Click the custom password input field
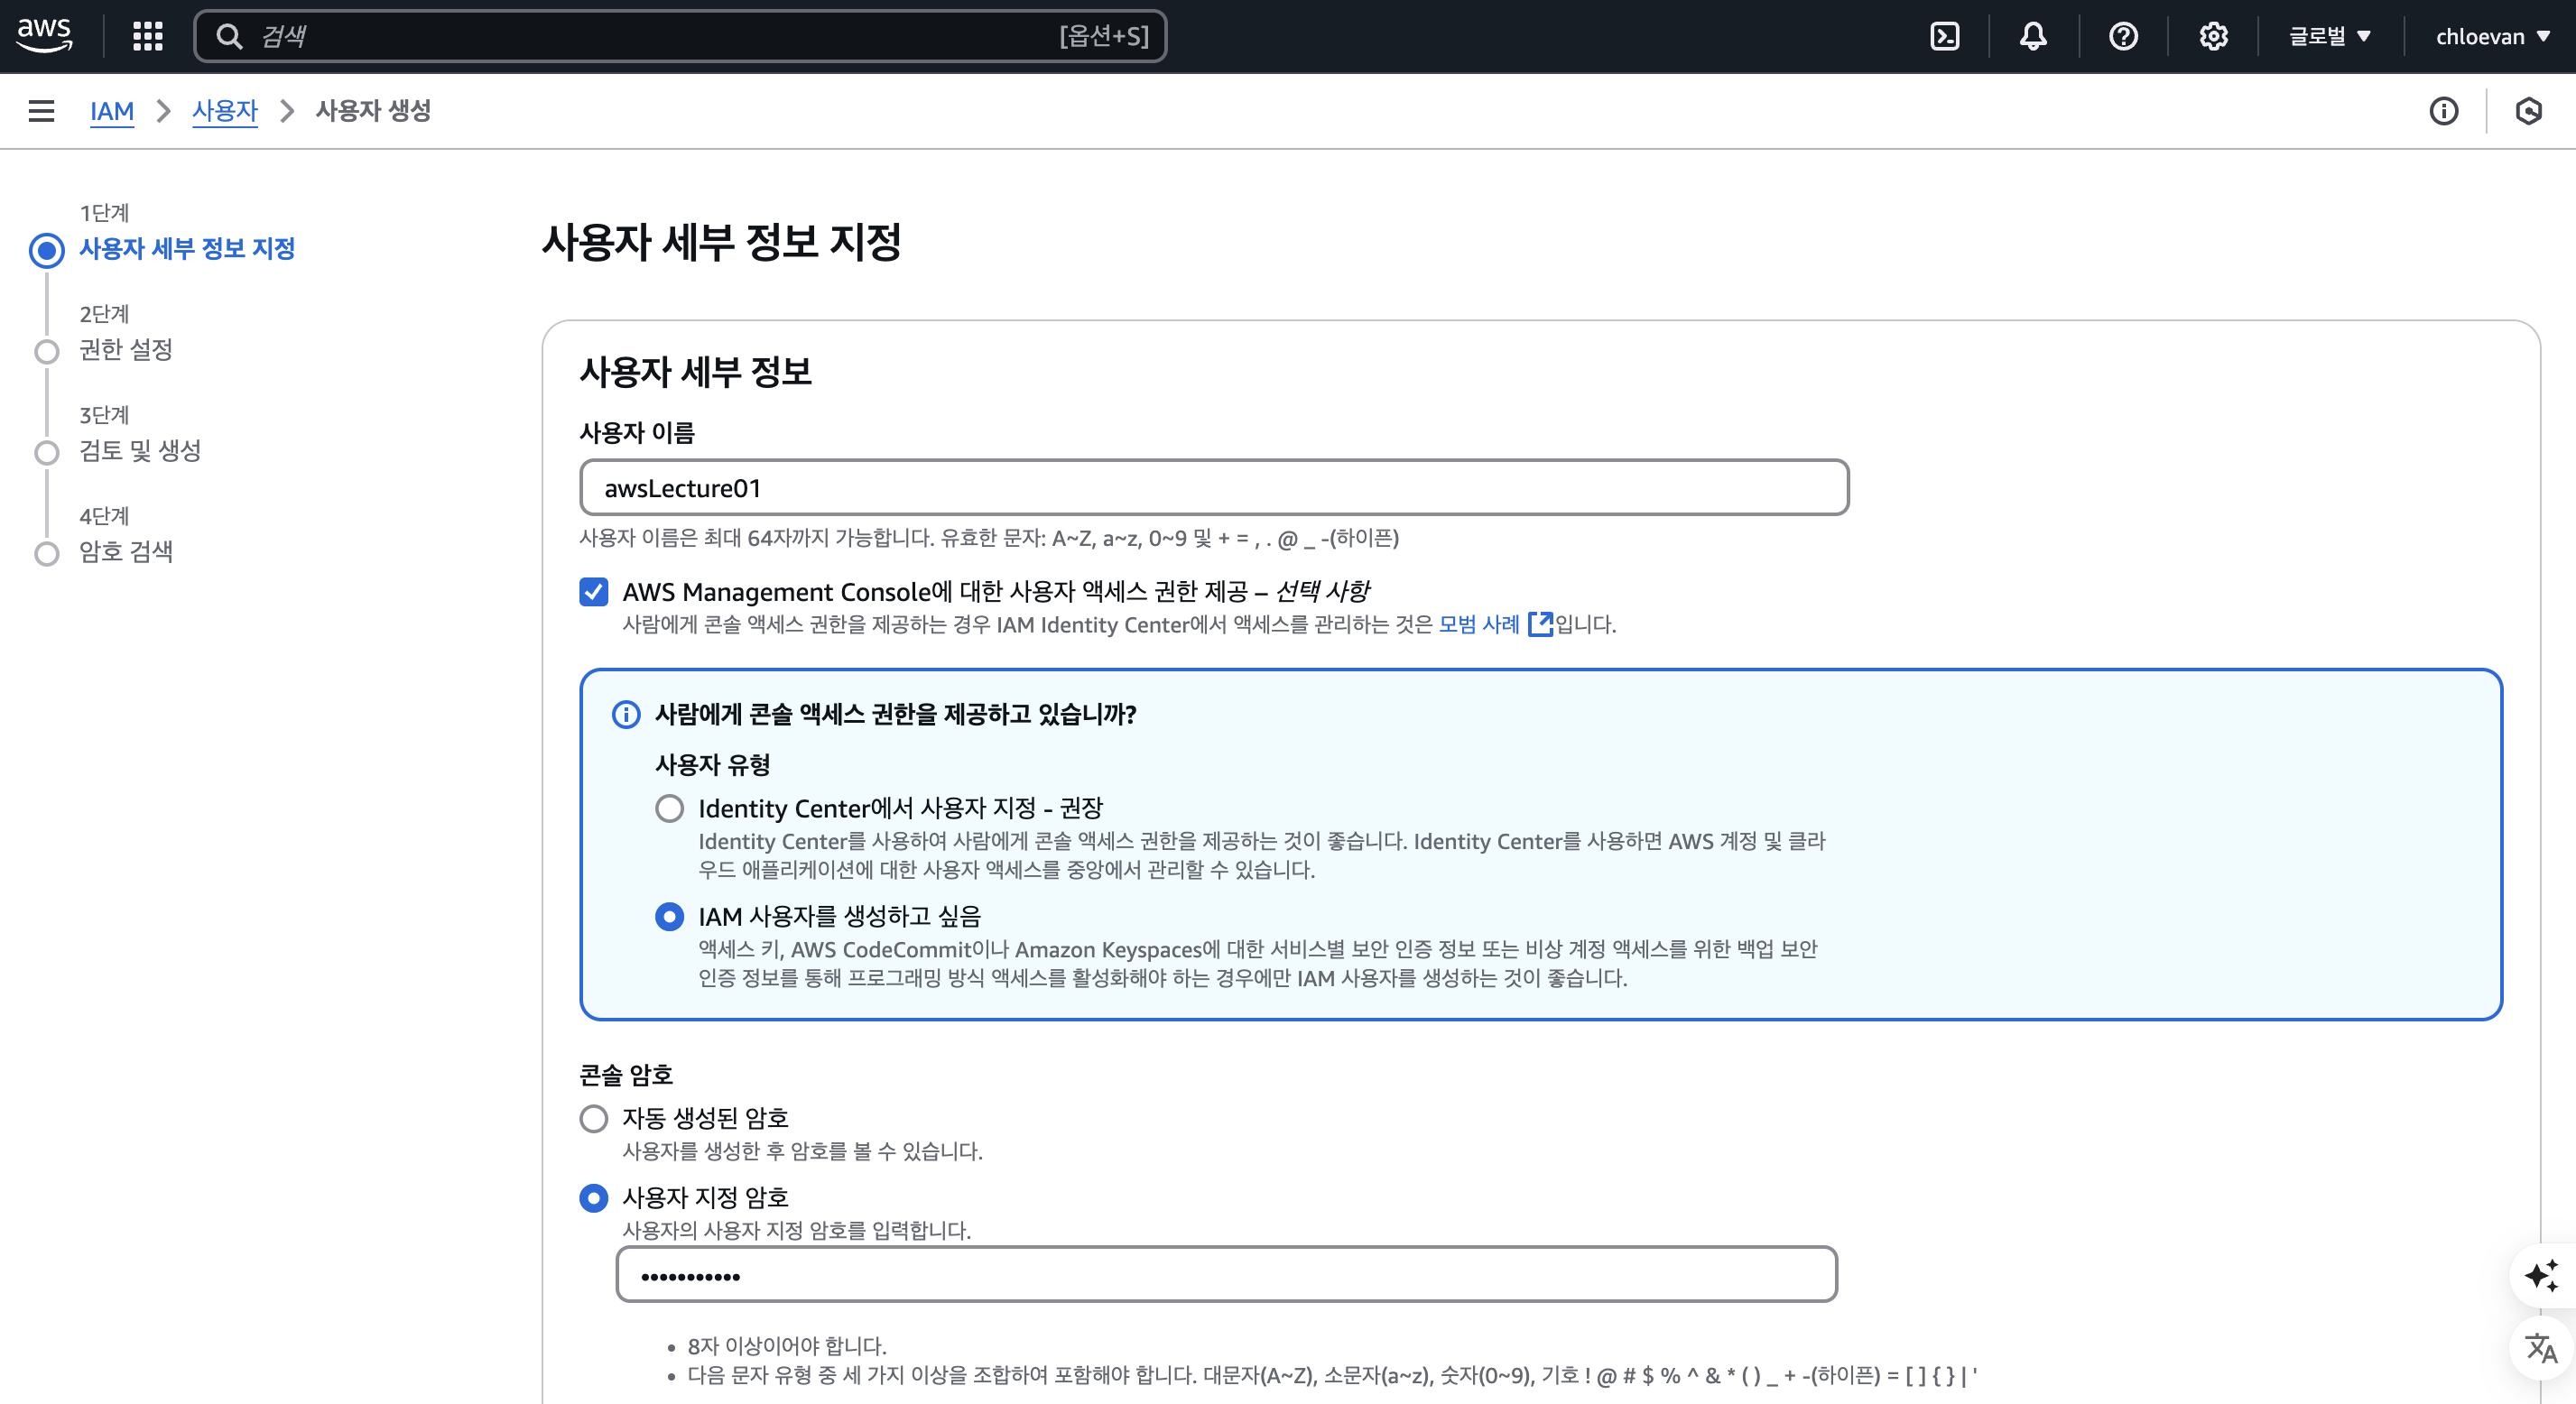The height and width of the screenshot is (1404, 2576). pyautogui.click(x=1226, y=1275)
